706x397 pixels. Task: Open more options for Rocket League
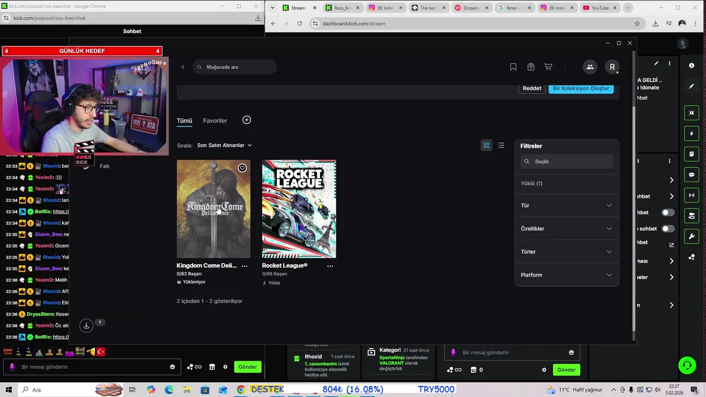[330, 266]
